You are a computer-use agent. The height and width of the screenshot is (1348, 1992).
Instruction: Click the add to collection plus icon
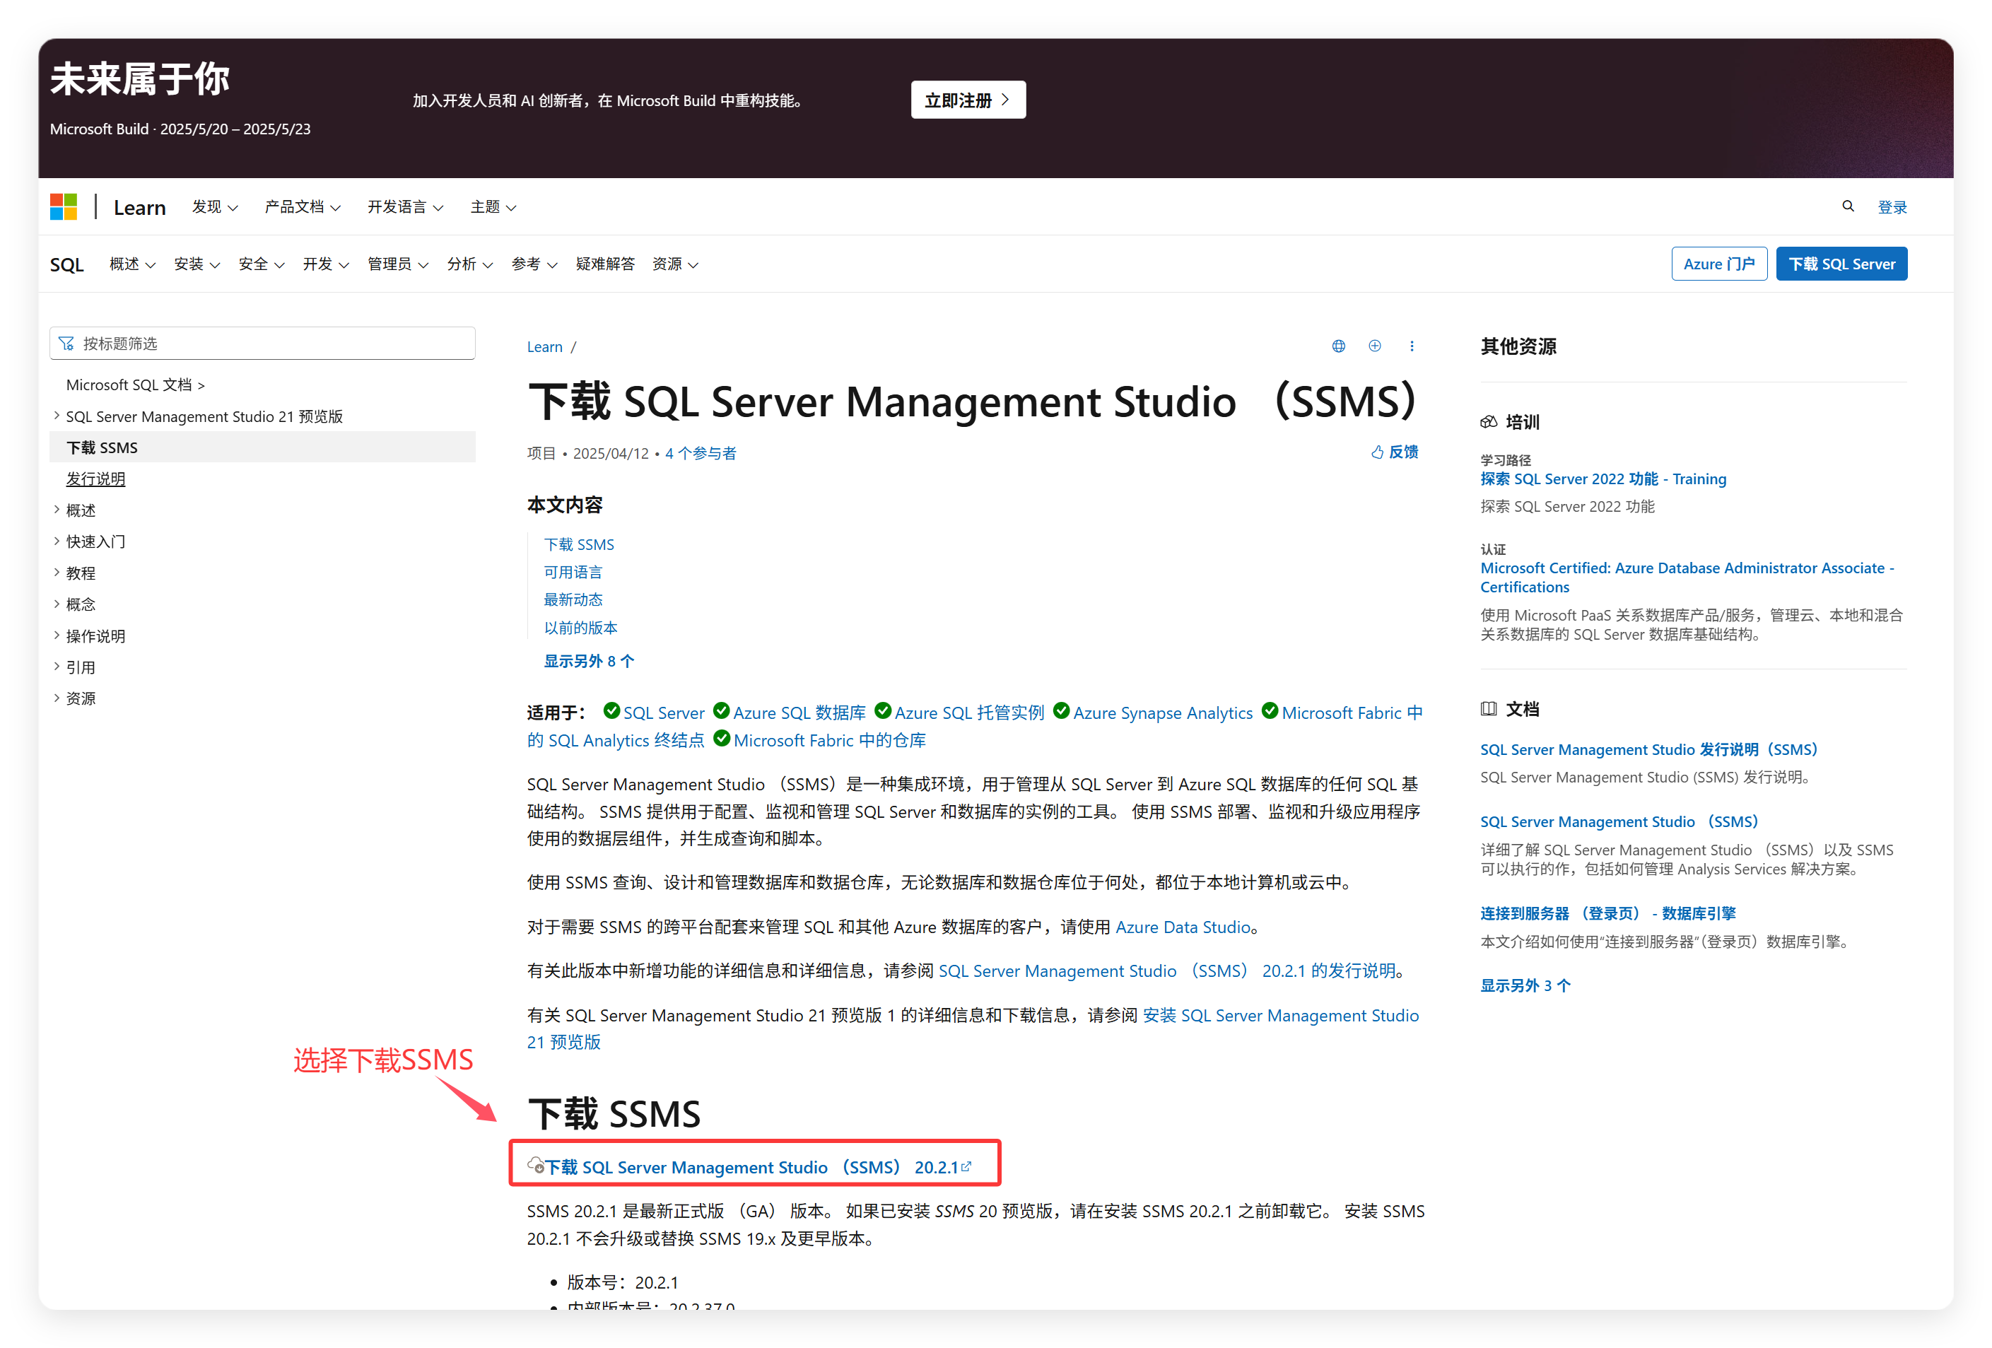pyautogui.click(x=1374, y=346)
